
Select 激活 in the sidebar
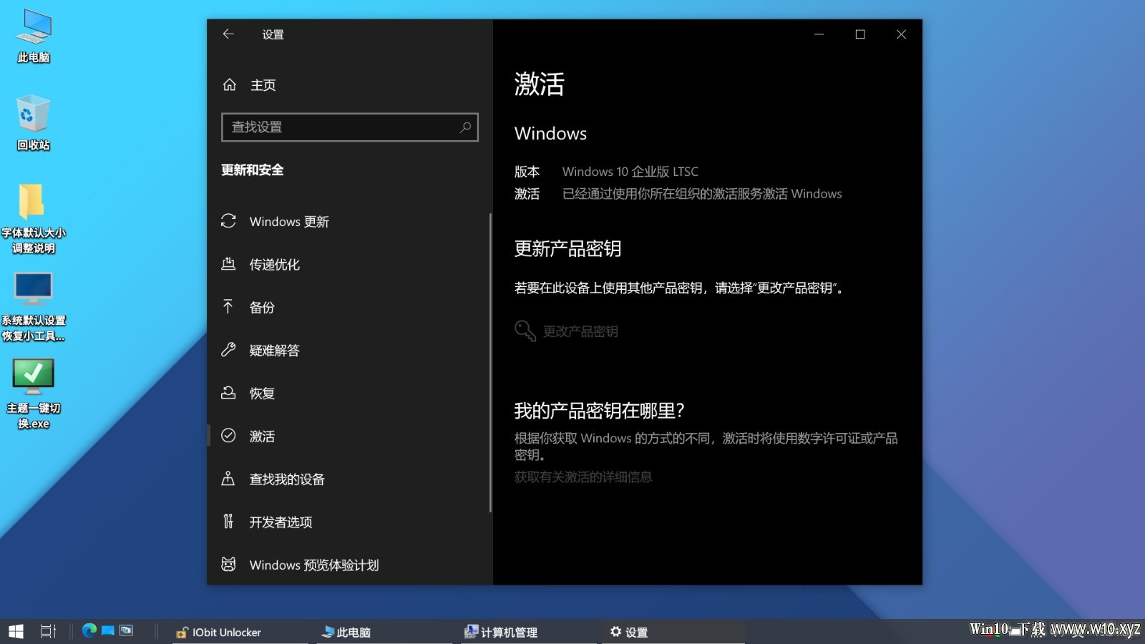point(349,436)
